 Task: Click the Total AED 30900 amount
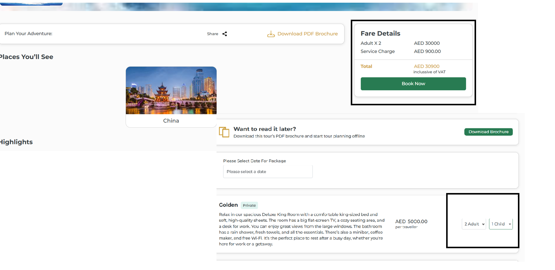pyautogui.click(x=426, y=66)
